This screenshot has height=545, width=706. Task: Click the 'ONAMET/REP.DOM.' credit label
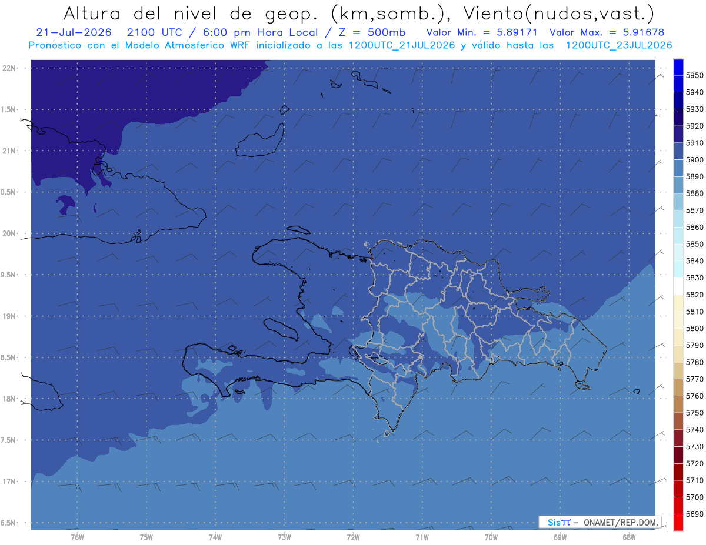[621, 522]
